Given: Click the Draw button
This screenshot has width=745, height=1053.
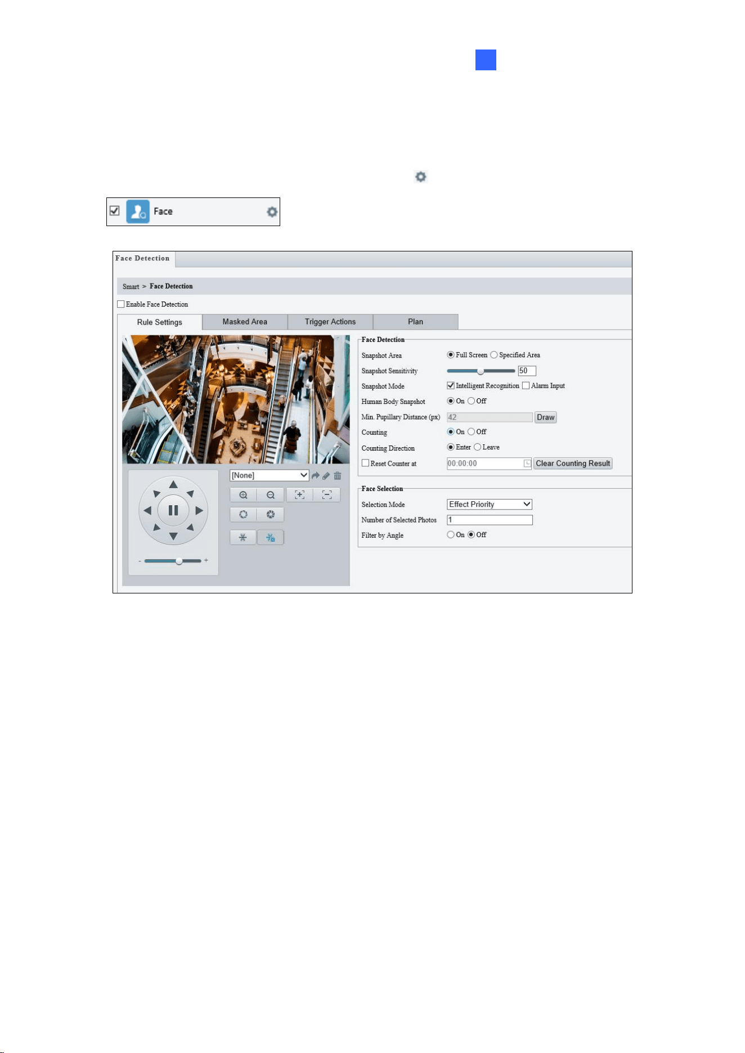Looking at the screenshot, I should [x=546, y=417].
